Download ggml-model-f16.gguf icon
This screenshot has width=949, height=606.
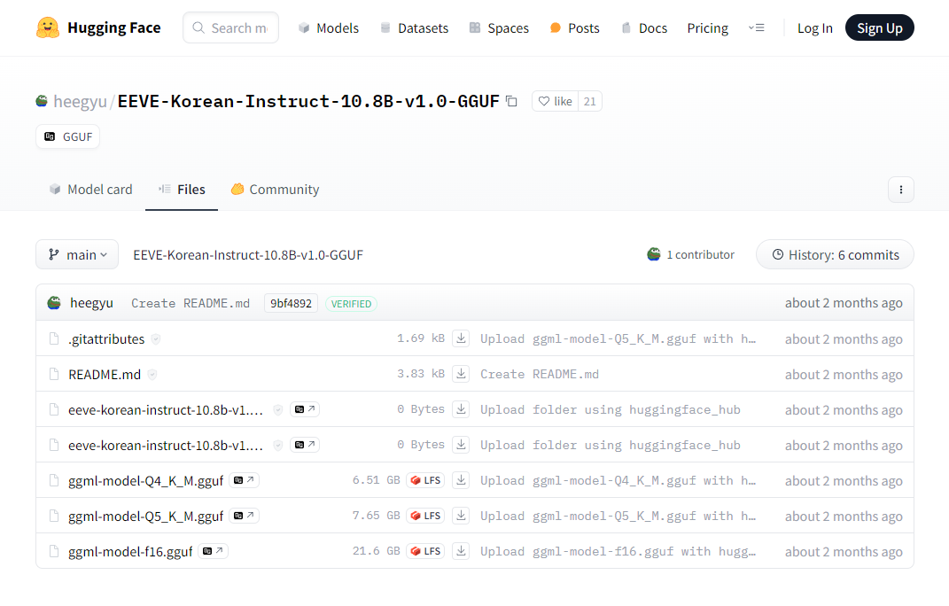(461, 551)
